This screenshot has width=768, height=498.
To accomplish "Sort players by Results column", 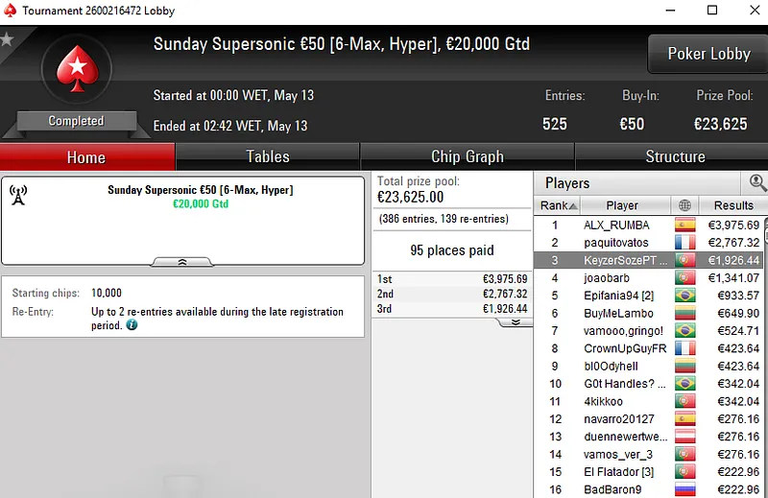I will pos(732,205).
